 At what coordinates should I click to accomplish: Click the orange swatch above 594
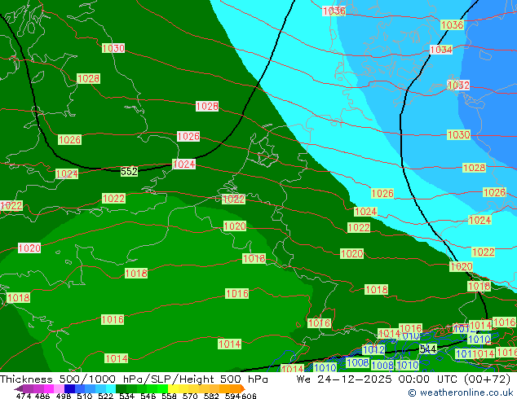coord(235,388)
